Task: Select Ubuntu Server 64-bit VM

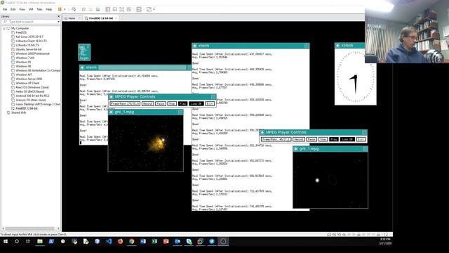Action: (28, 49)
